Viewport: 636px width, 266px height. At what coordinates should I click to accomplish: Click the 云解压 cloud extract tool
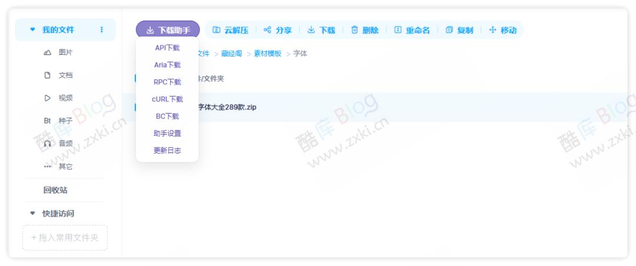point(230,30)
